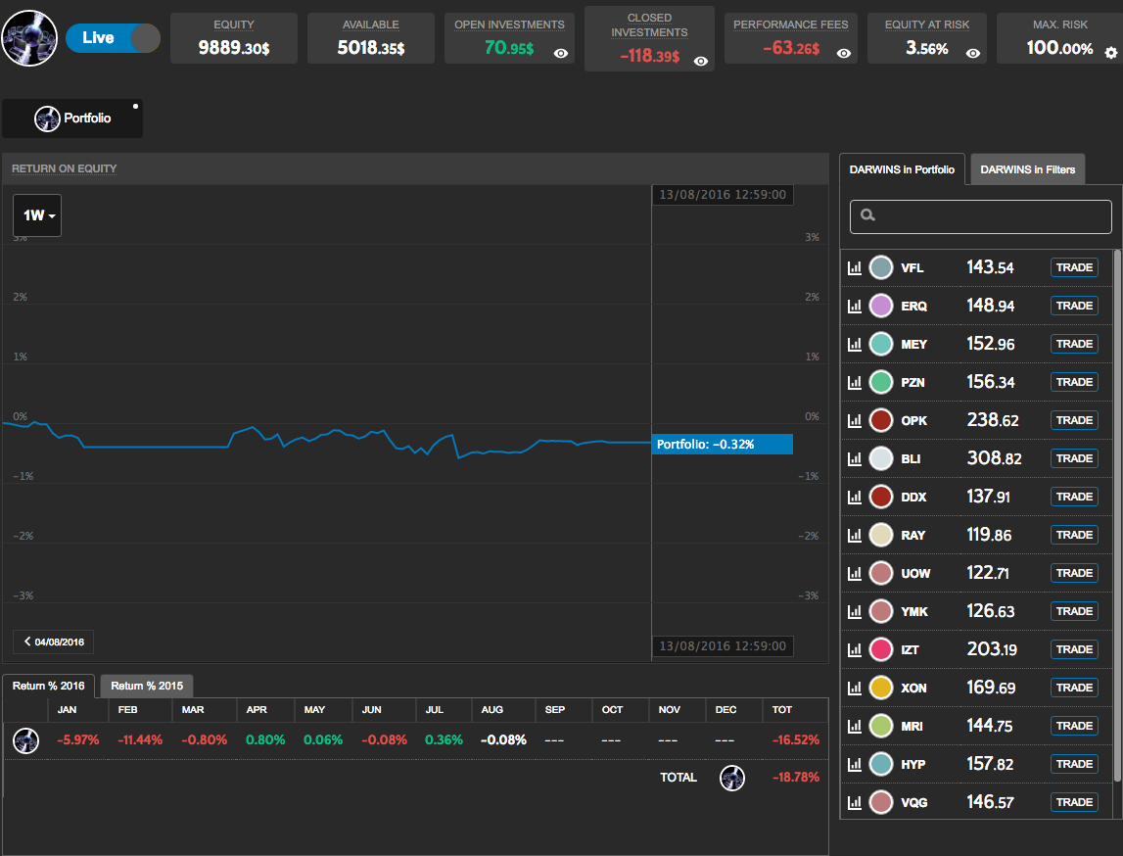
Task: Click the Portfolio button
Action: pos(72,119)
